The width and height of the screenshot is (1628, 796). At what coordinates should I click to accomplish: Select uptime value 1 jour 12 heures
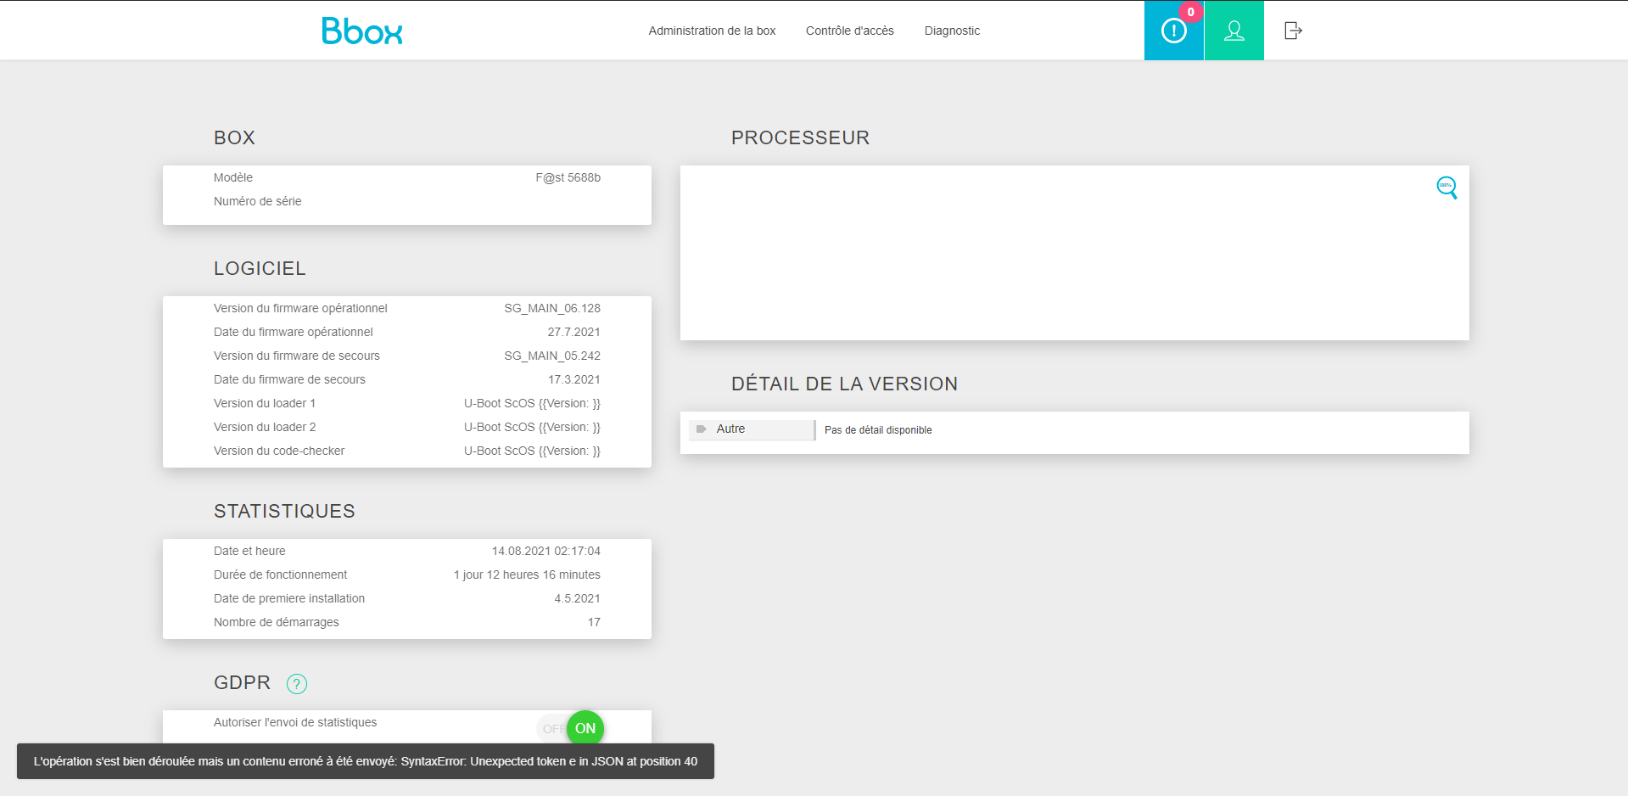click(x=527, y=575)
